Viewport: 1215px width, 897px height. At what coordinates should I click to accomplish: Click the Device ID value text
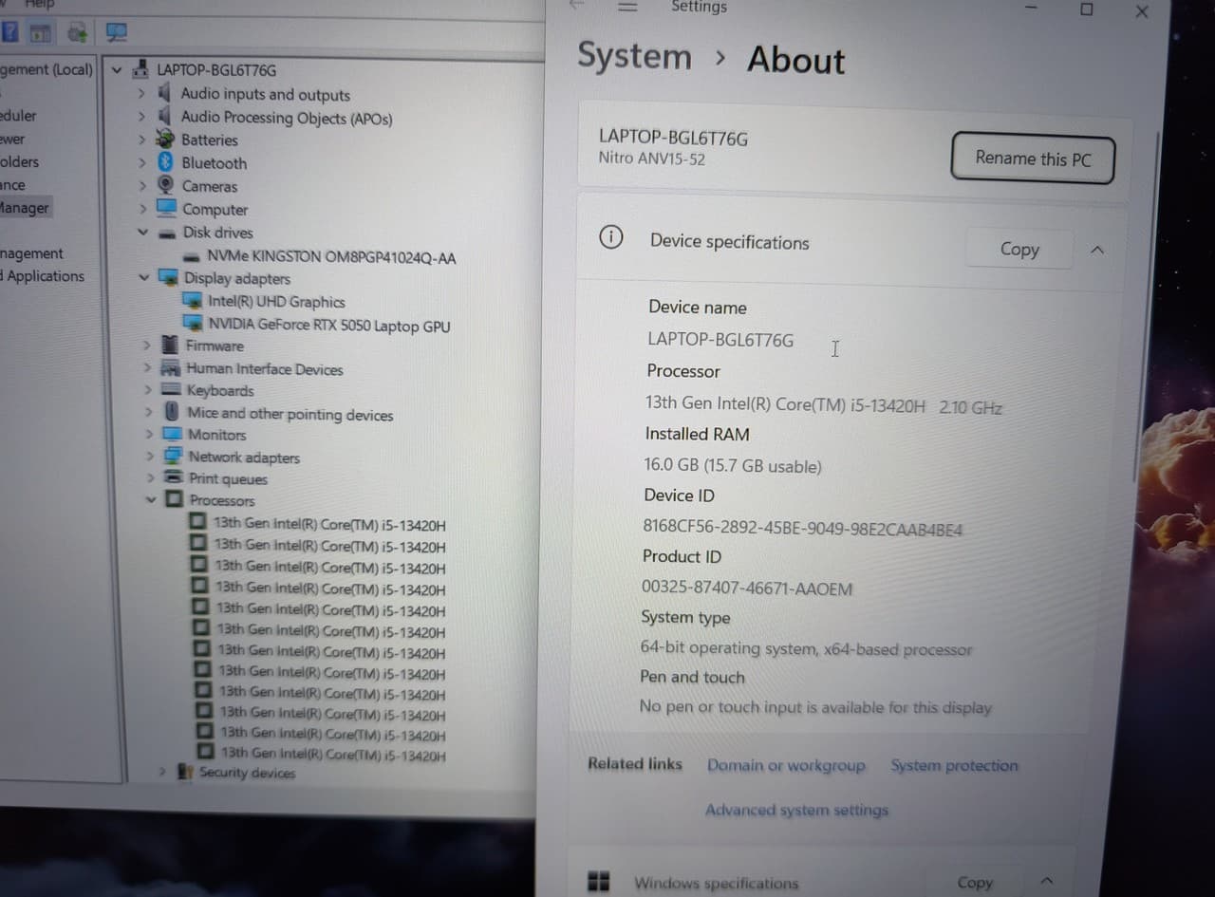[802, 529]
